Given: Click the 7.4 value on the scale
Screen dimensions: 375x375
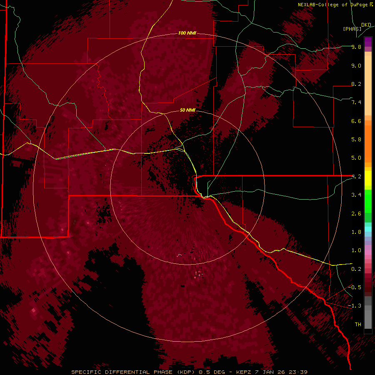Looking at the screenshot, I should click(x=356, y=102).
